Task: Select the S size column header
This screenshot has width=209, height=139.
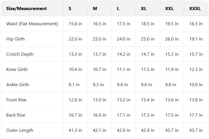Action: (x=70, y=9)
